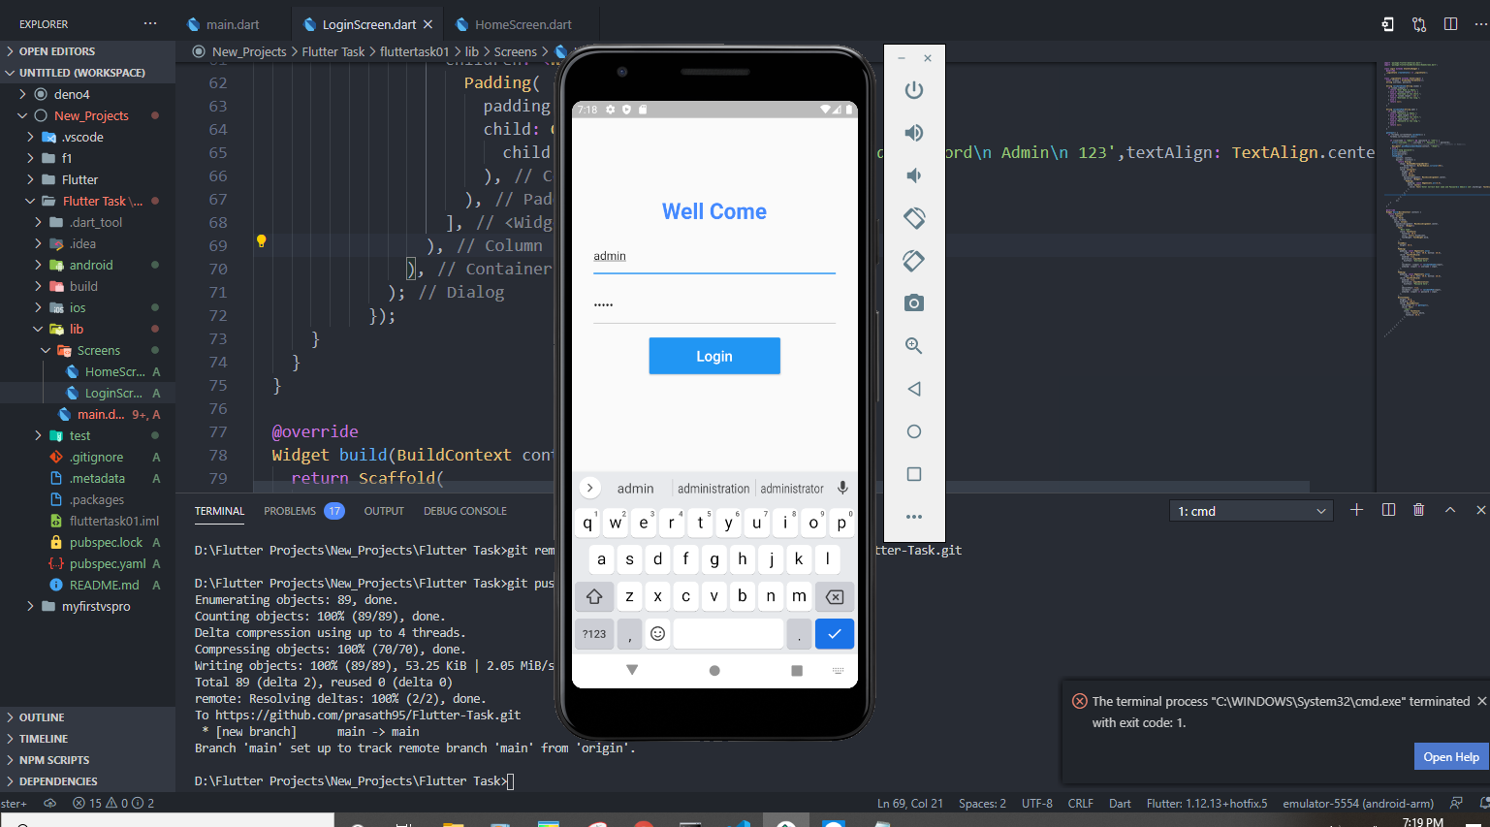
Task: Open the DEBUG CONSOLE panel tab
Action: tap(464, 510)
